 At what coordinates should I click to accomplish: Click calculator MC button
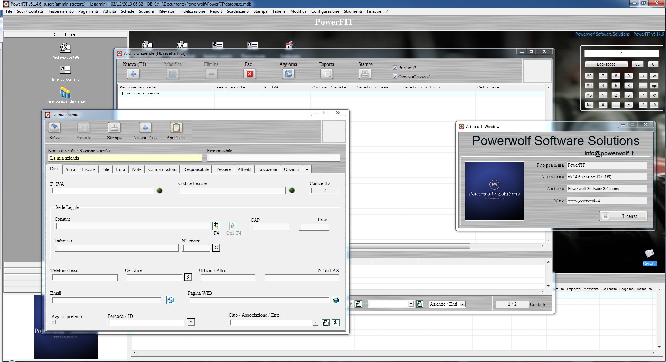tap(589, 76)
